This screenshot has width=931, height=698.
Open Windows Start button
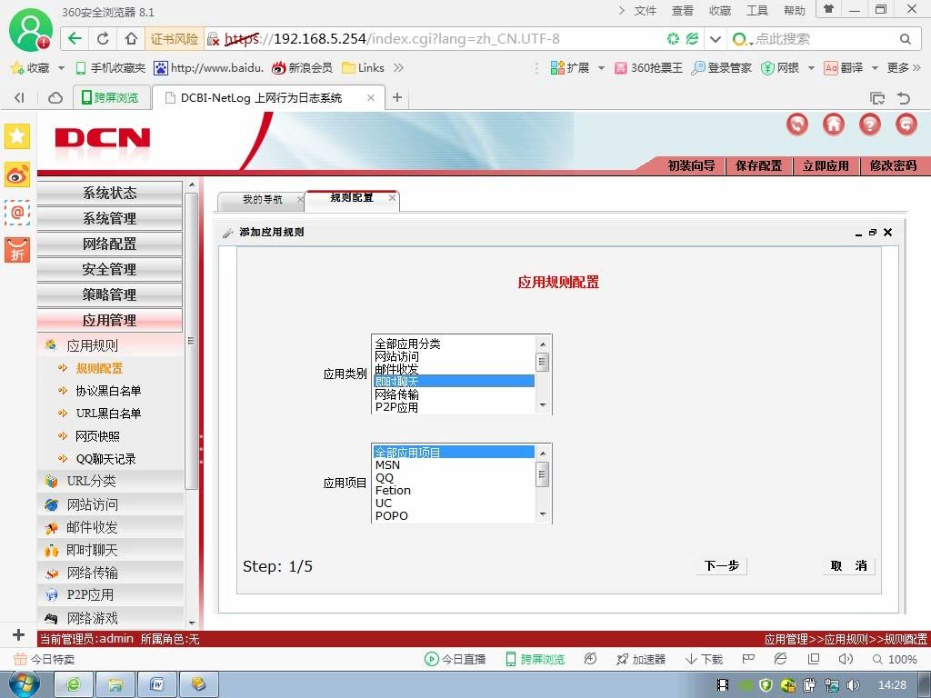[x=24, y=684]
